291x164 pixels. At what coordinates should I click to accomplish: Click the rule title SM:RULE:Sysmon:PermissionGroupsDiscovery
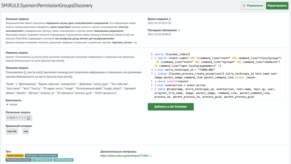[47, 5]
